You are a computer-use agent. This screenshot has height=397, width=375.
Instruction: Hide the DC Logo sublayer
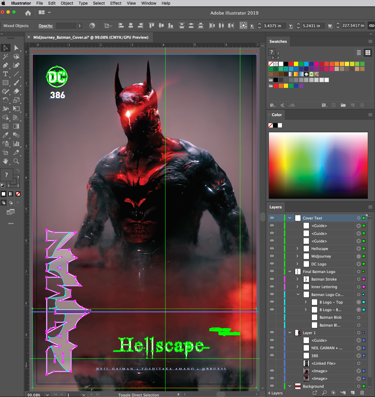[x=272, y=264]
